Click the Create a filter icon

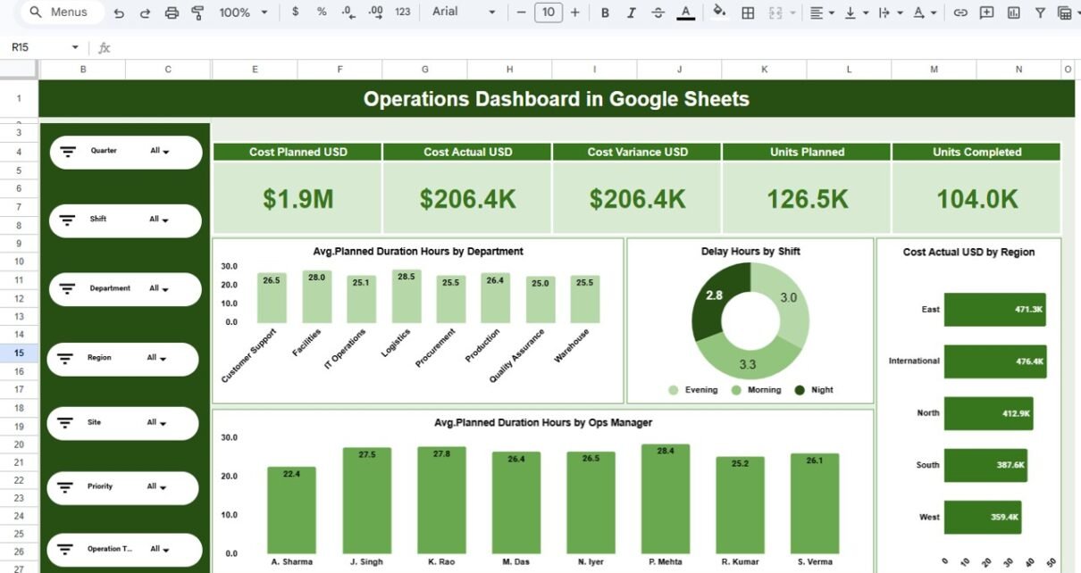coord(1040,12)
